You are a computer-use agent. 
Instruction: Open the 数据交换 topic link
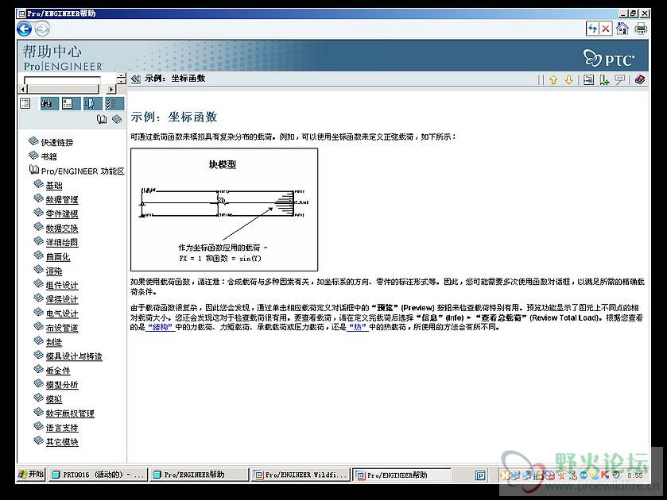tap(62, 228)
